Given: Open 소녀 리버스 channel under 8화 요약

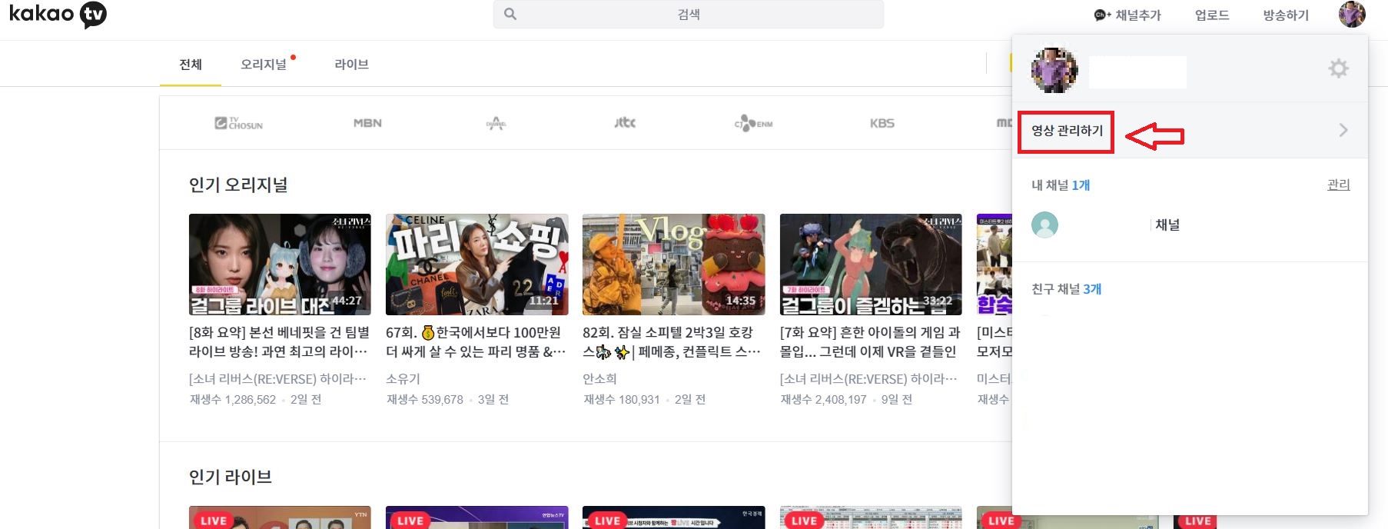Looking at the screenshot, I should 277,379.
